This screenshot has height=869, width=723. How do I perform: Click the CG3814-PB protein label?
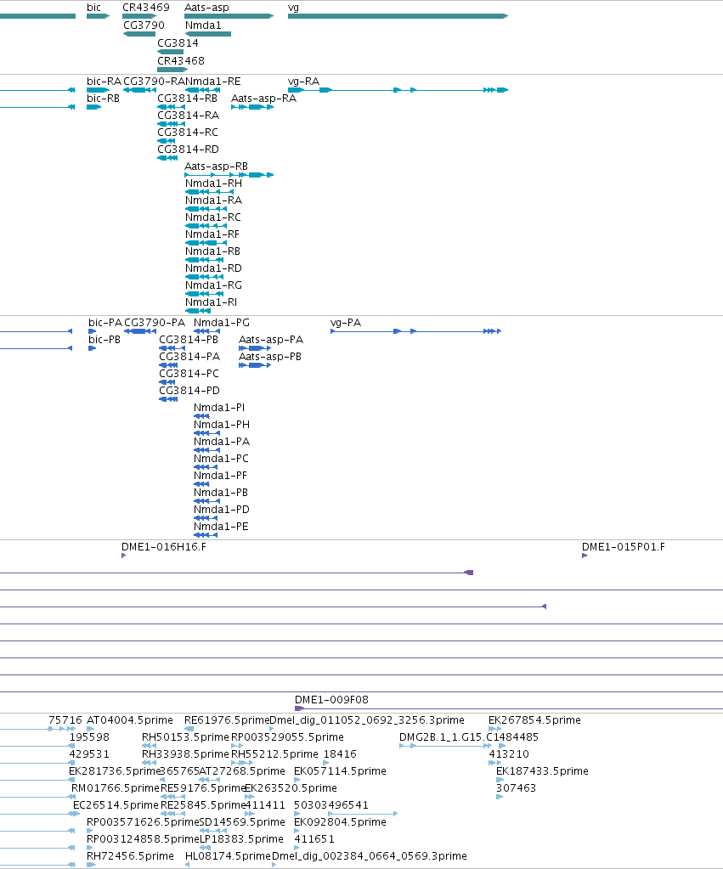pos(189,340)
